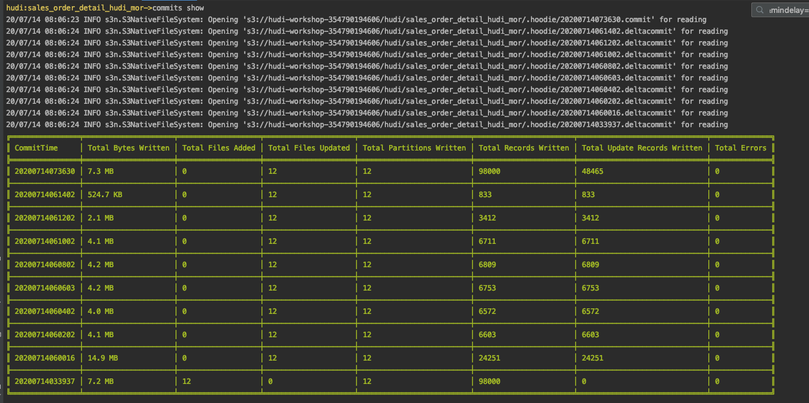The image size is (809, 403).
Task: Click the Total Files Updated column header
Action: point(309,148)
